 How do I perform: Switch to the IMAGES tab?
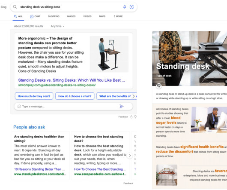point(71,16)
